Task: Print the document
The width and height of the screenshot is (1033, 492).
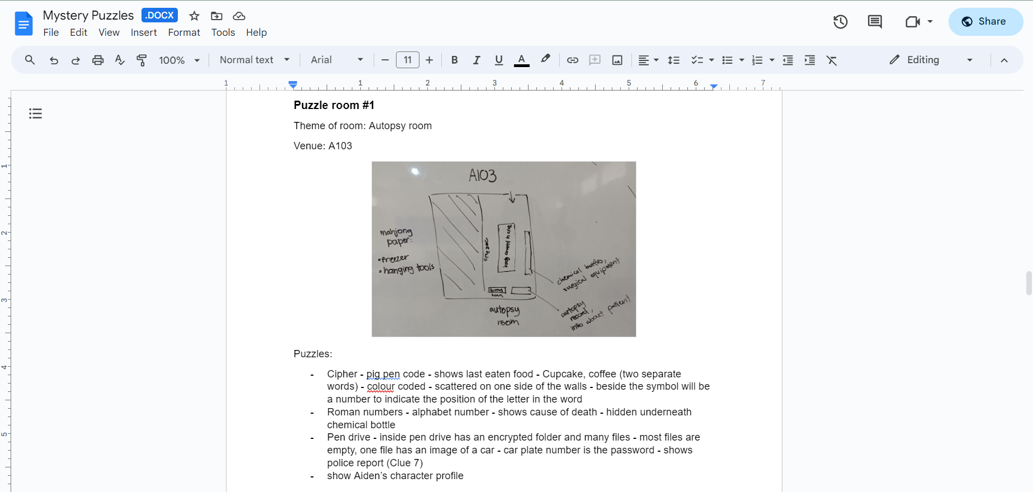Action: point(98,60)
